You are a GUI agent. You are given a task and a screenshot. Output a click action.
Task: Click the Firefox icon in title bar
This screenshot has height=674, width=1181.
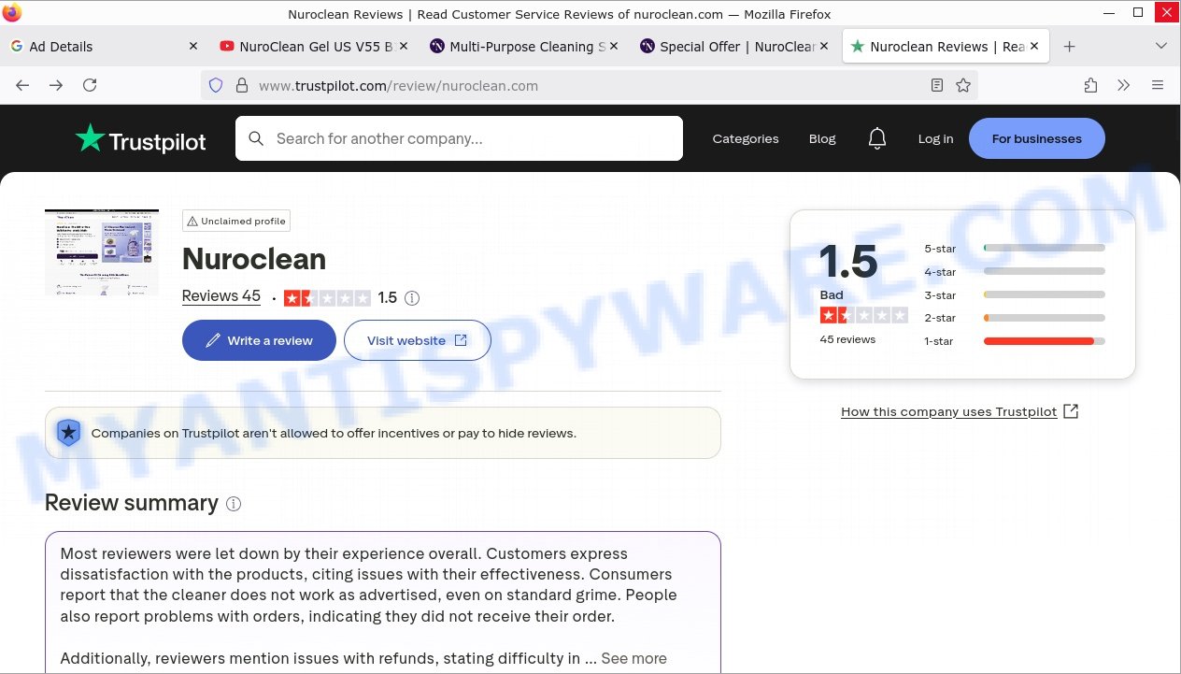pos(12,13)
